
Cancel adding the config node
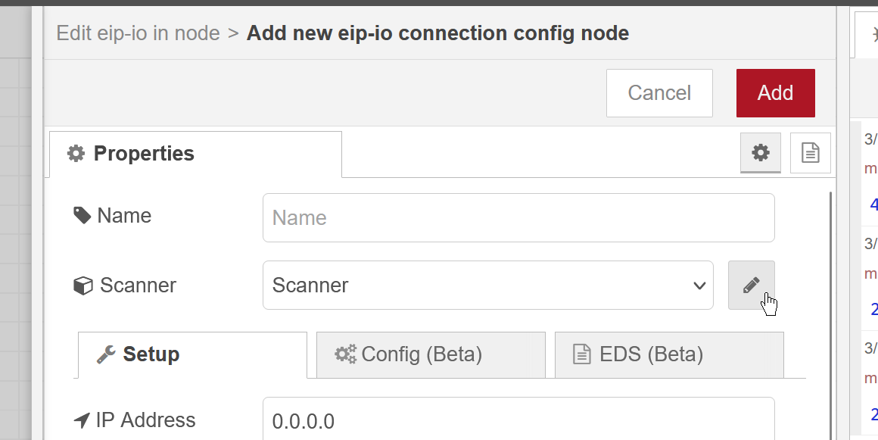tap(659, 93)
